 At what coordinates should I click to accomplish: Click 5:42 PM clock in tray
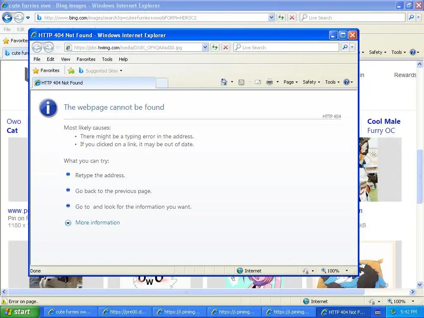tap(409, 312)
